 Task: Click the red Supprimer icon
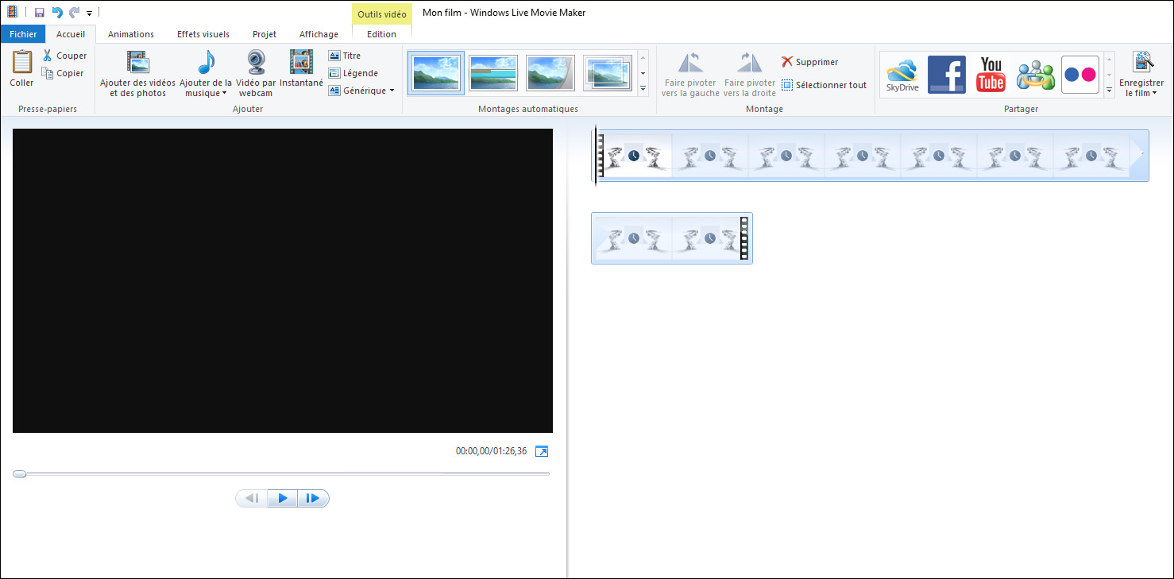[787, 61]
